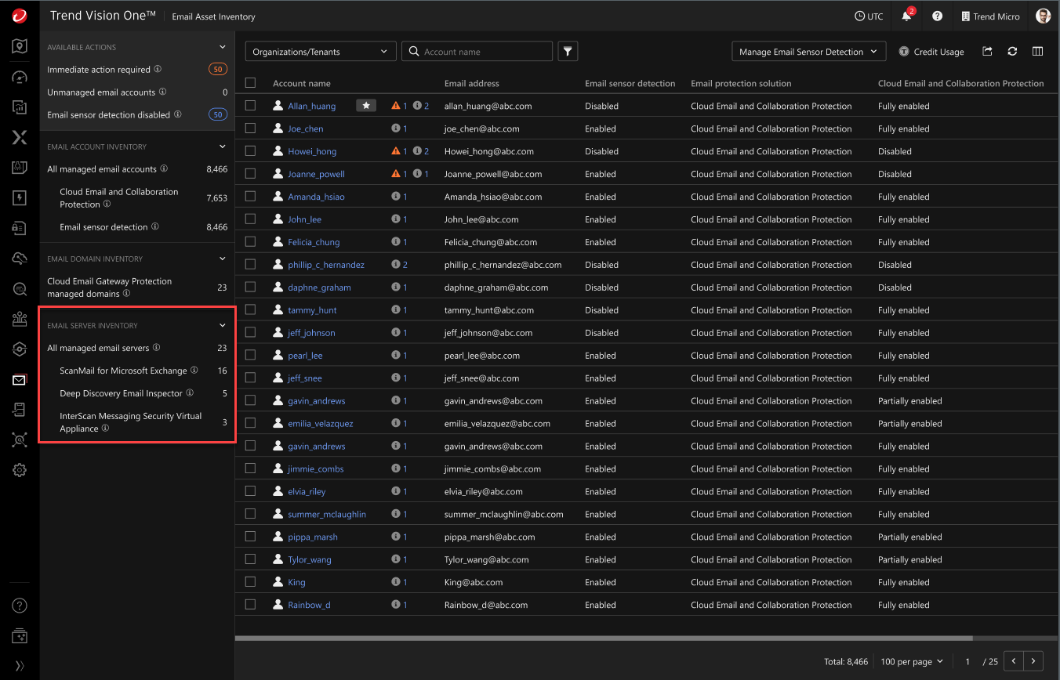1060x680 pixels.
Task: Click the notifications bell icon
Action: [906, 16]
